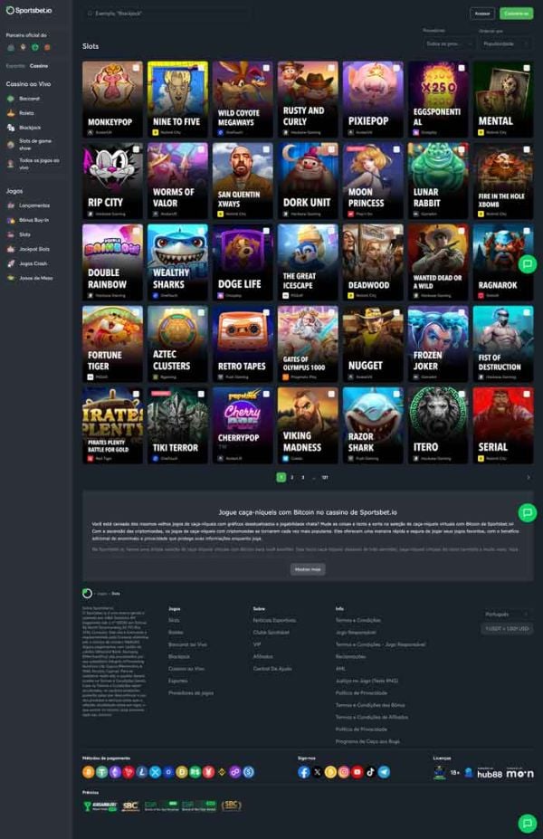
Task: Toggle favorite on the Monkeypop card
Action: (136, 68)
